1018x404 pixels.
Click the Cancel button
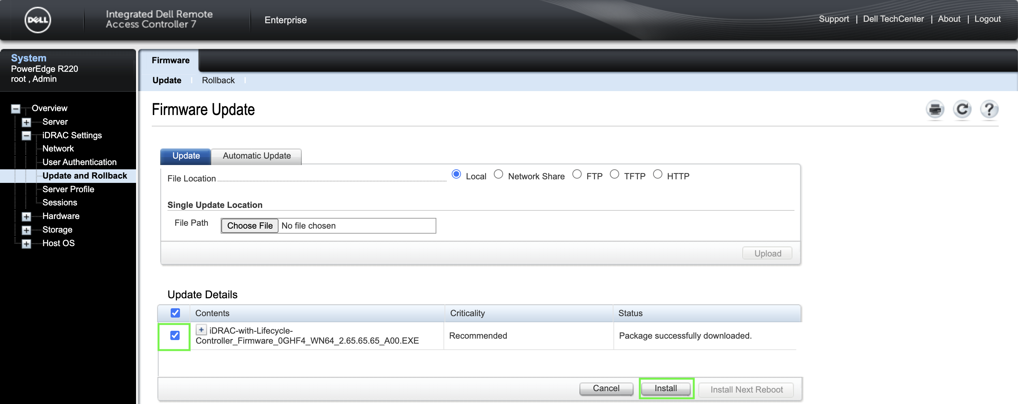coord(606,389)
